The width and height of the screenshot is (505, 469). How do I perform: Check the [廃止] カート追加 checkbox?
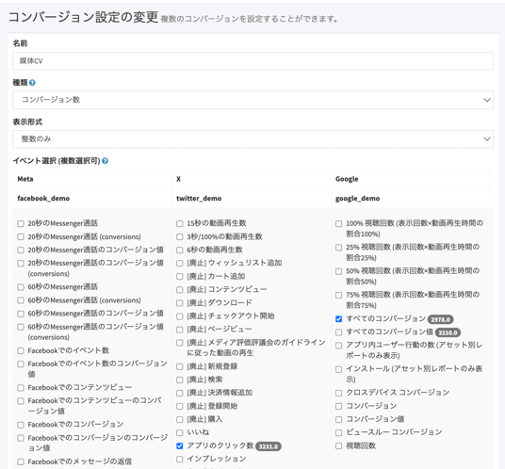click(180, 277)
